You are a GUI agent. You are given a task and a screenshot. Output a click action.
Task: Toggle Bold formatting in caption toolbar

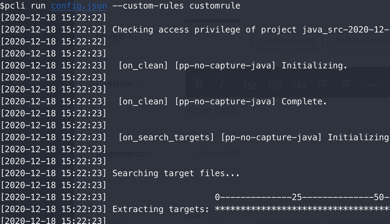pyautogui.click(x=199, y=83)
